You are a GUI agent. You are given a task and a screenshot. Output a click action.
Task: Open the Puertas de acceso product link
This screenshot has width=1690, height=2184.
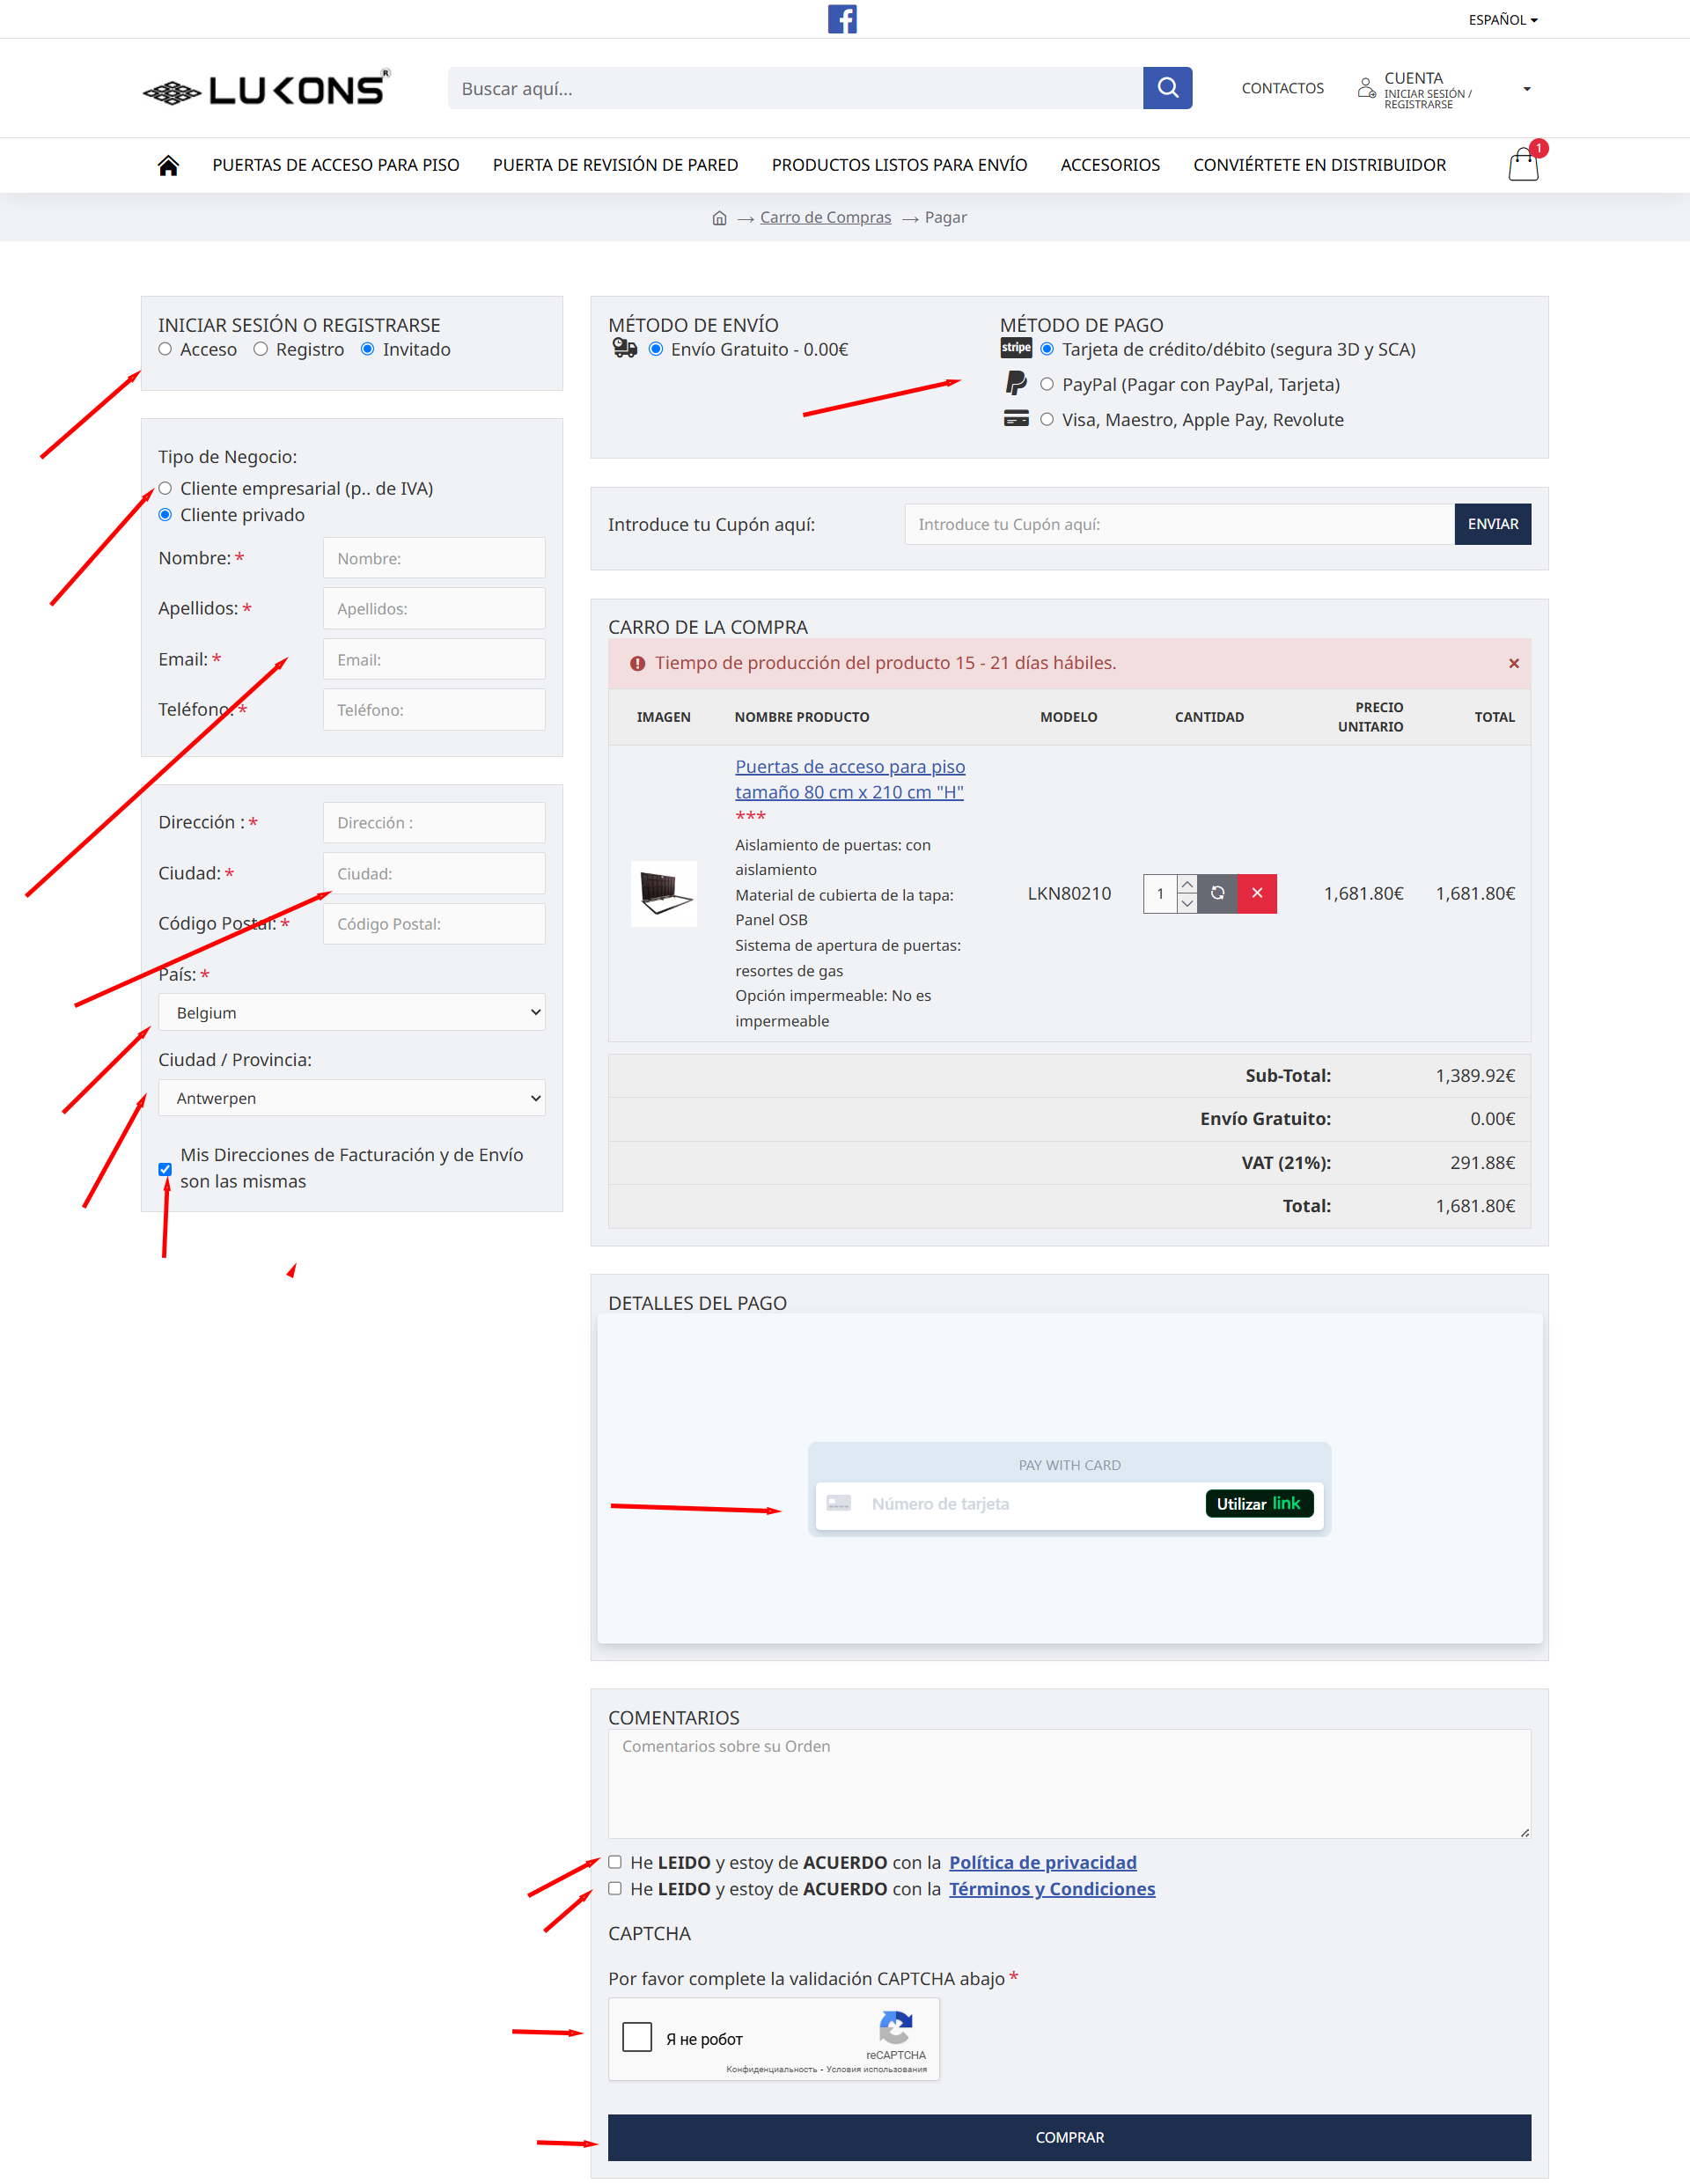tap(850, 779)
